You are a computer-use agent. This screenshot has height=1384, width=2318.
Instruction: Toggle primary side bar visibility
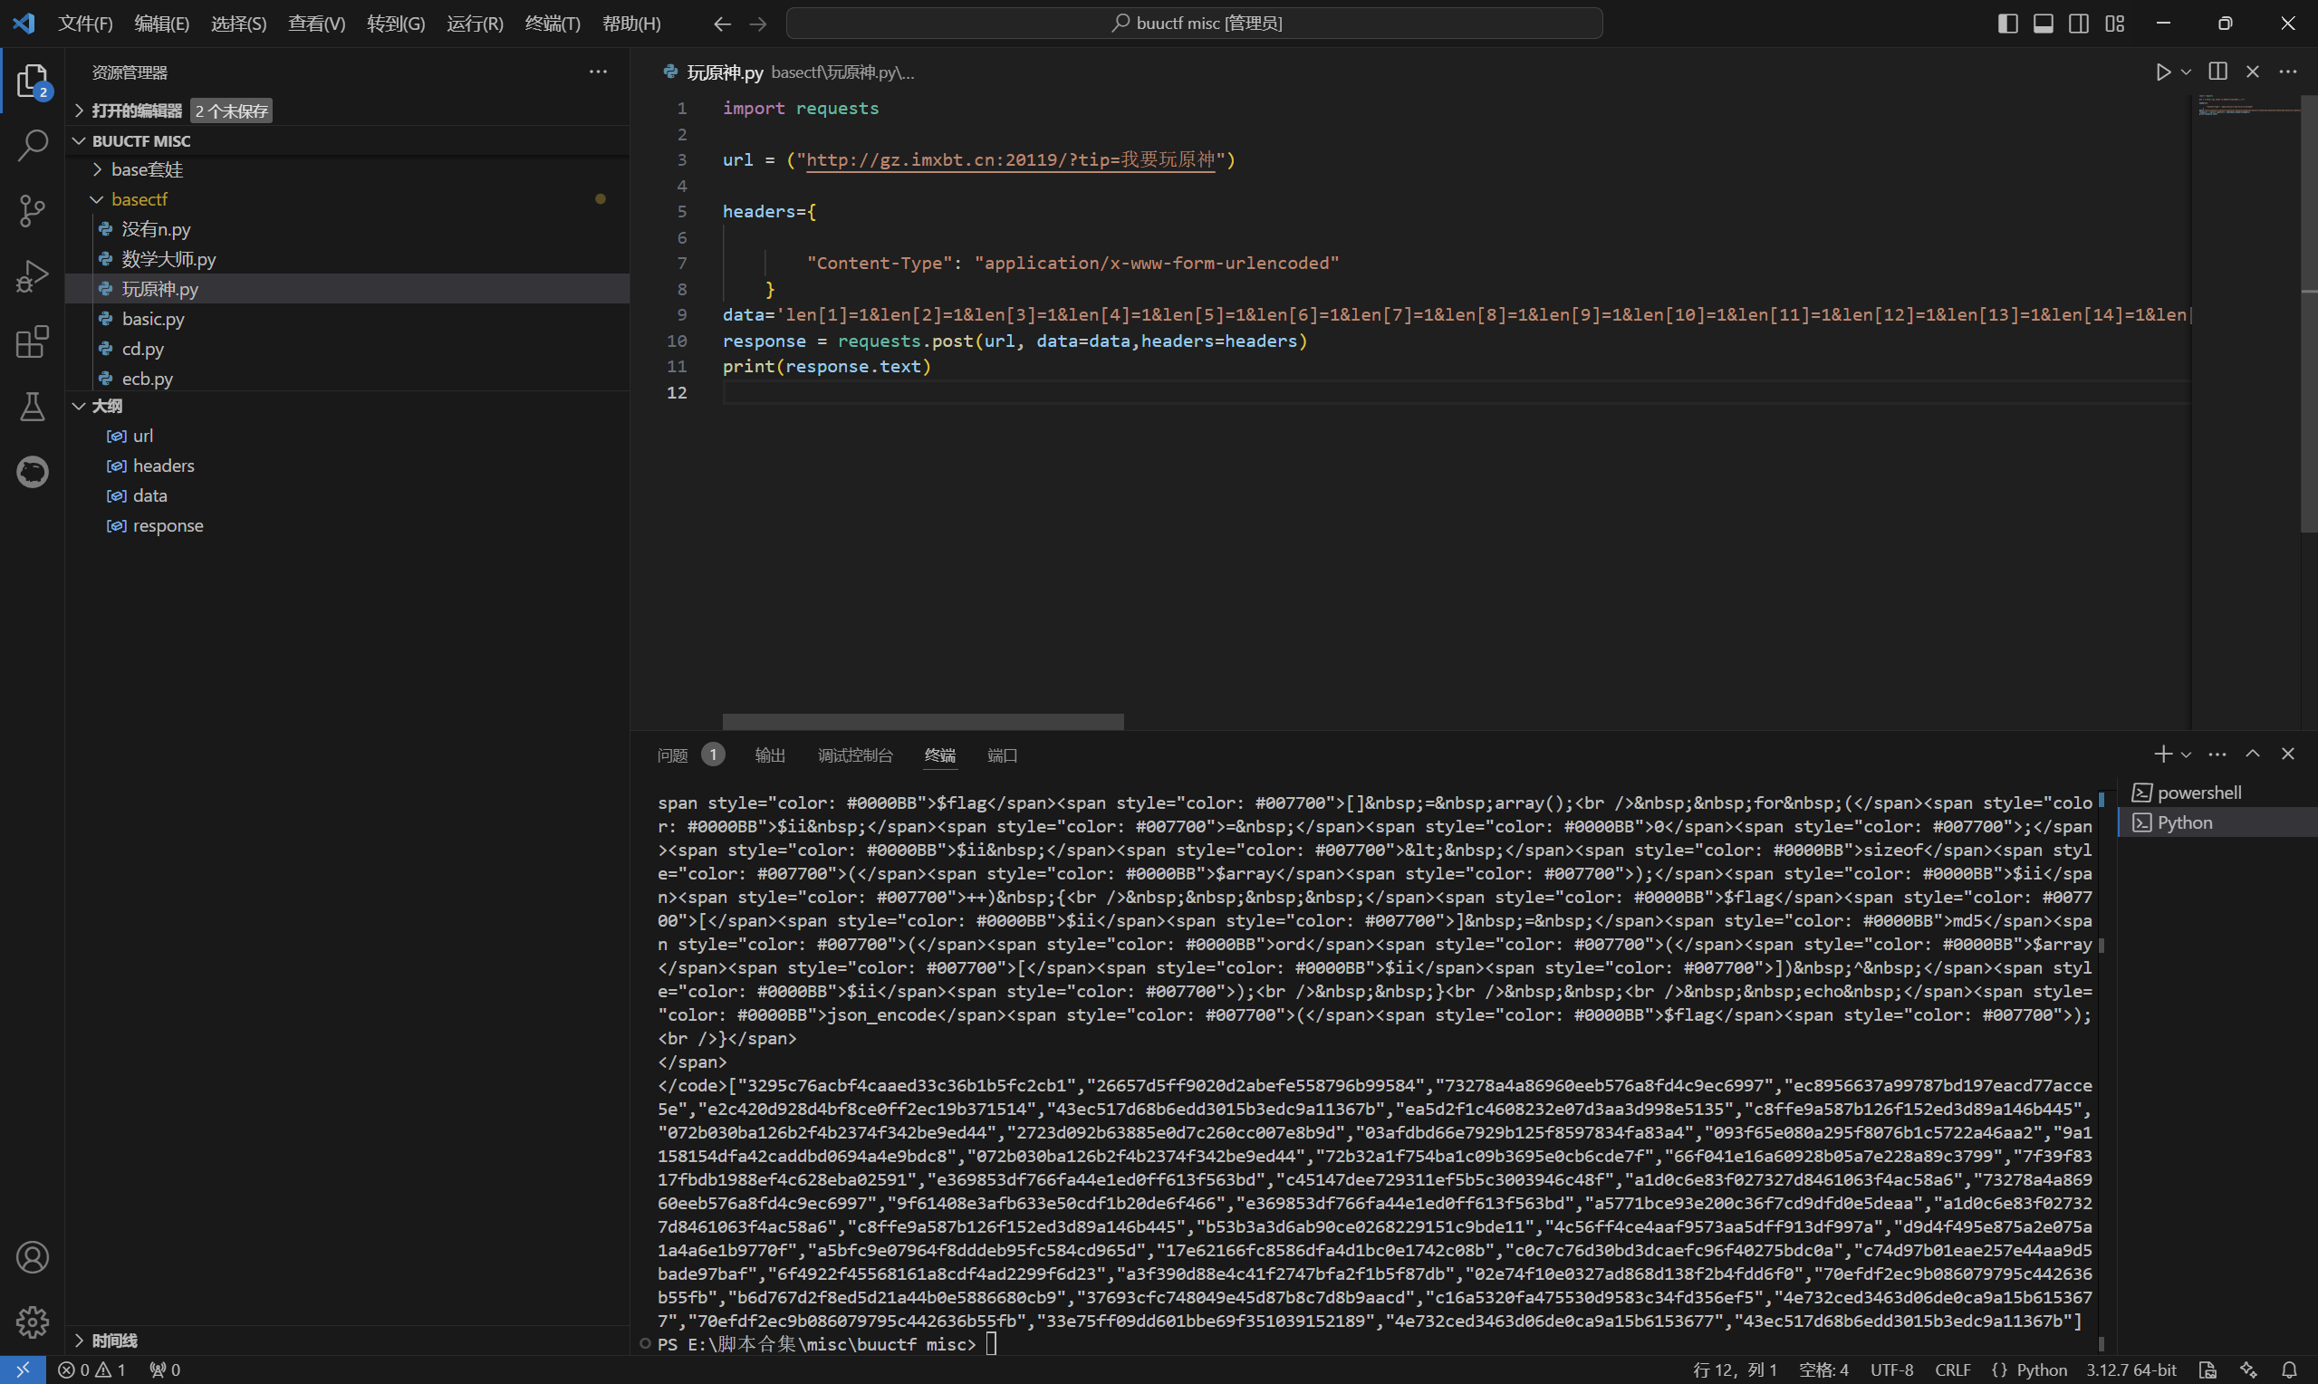coord(2008,24)
